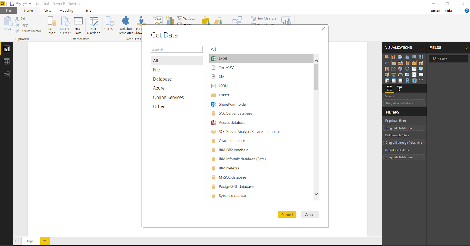Open the Help ribbon tab
The width and height of the screenshot is (470, 246).
(88, 11)
